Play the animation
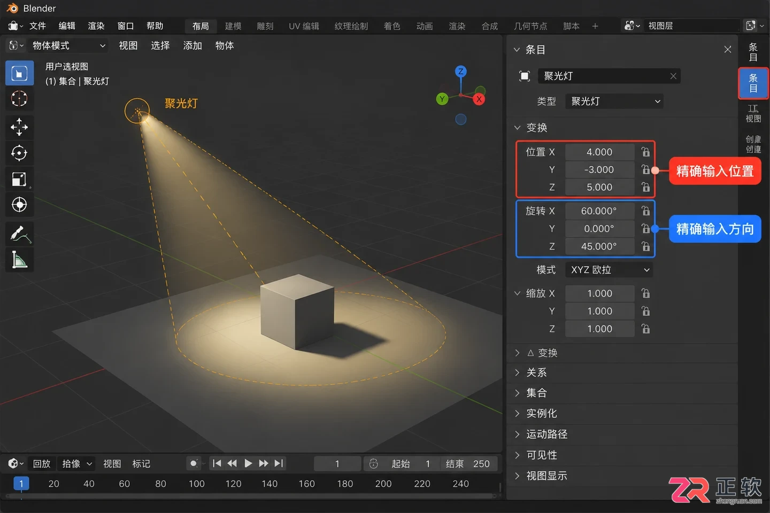This screenshot has width=770, height=513. point(248,463)
